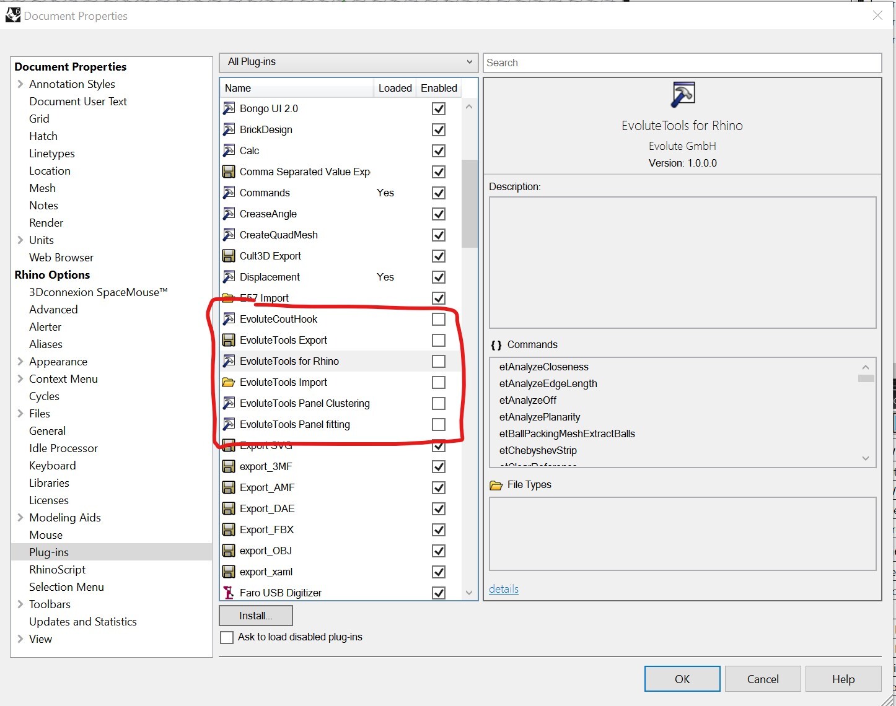Disable the Bongo UI 2.0 checkbox
Screen dimensions: 896x706
(x=439, y=108)
